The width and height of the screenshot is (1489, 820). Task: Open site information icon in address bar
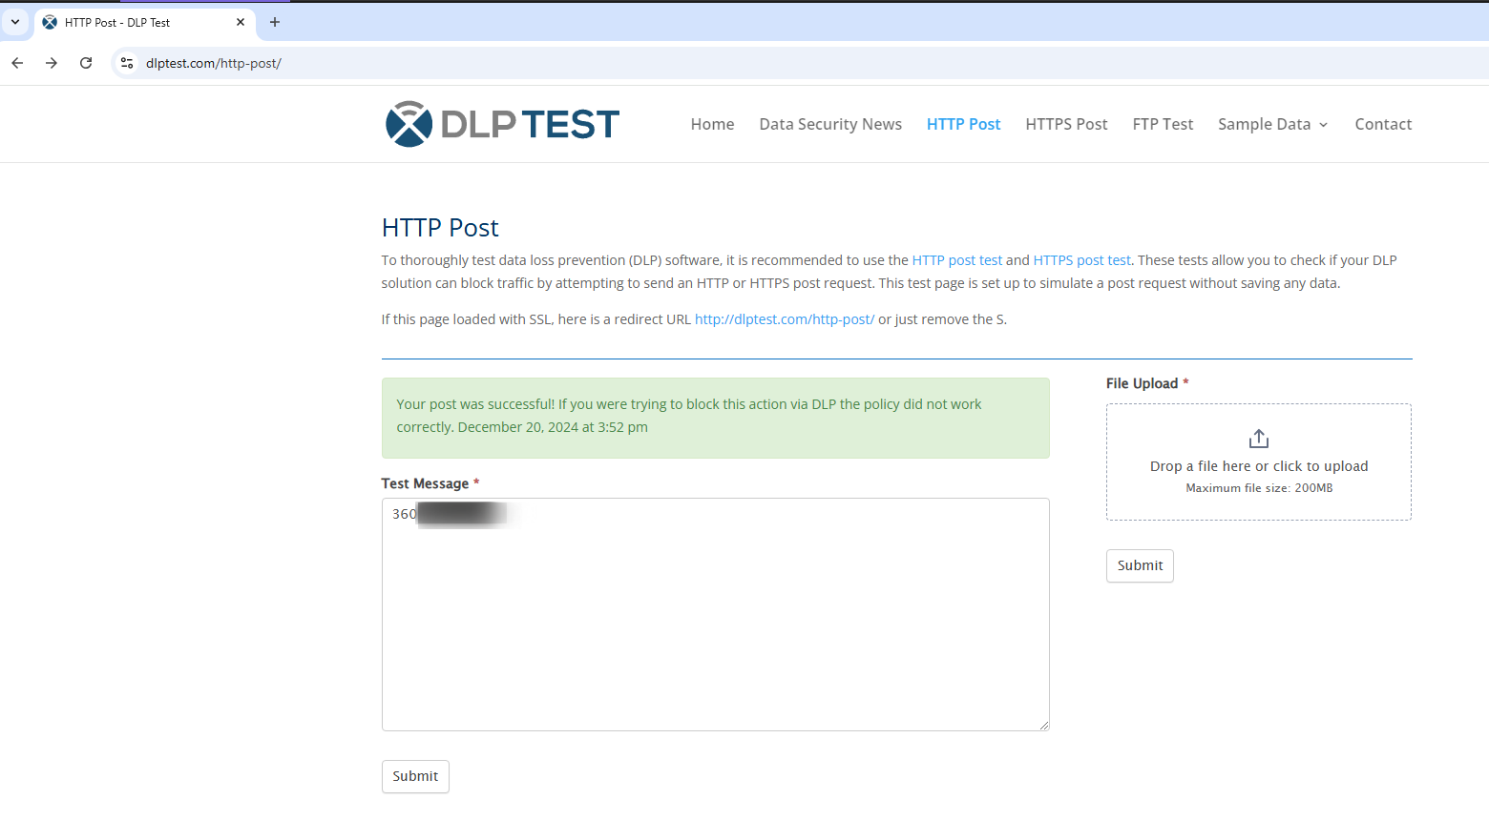click(x=127, y=63)
